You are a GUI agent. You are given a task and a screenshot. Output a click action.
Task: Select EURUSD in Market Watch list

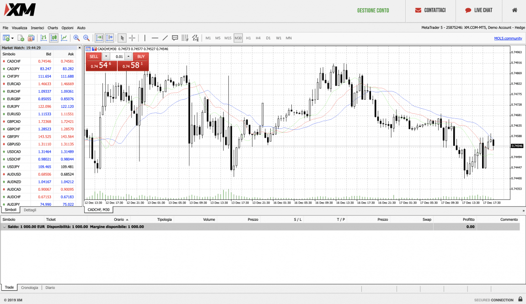tap(14, 114)
